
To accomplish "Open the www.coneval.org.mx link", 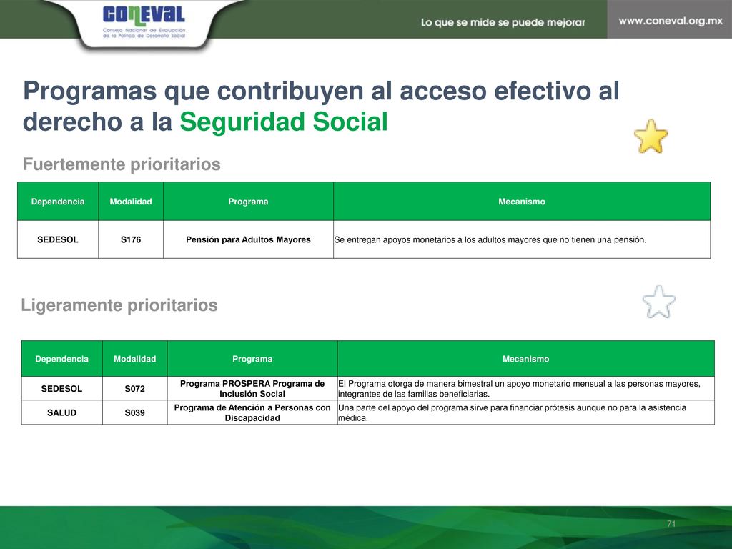I will (x=671, y=21).
